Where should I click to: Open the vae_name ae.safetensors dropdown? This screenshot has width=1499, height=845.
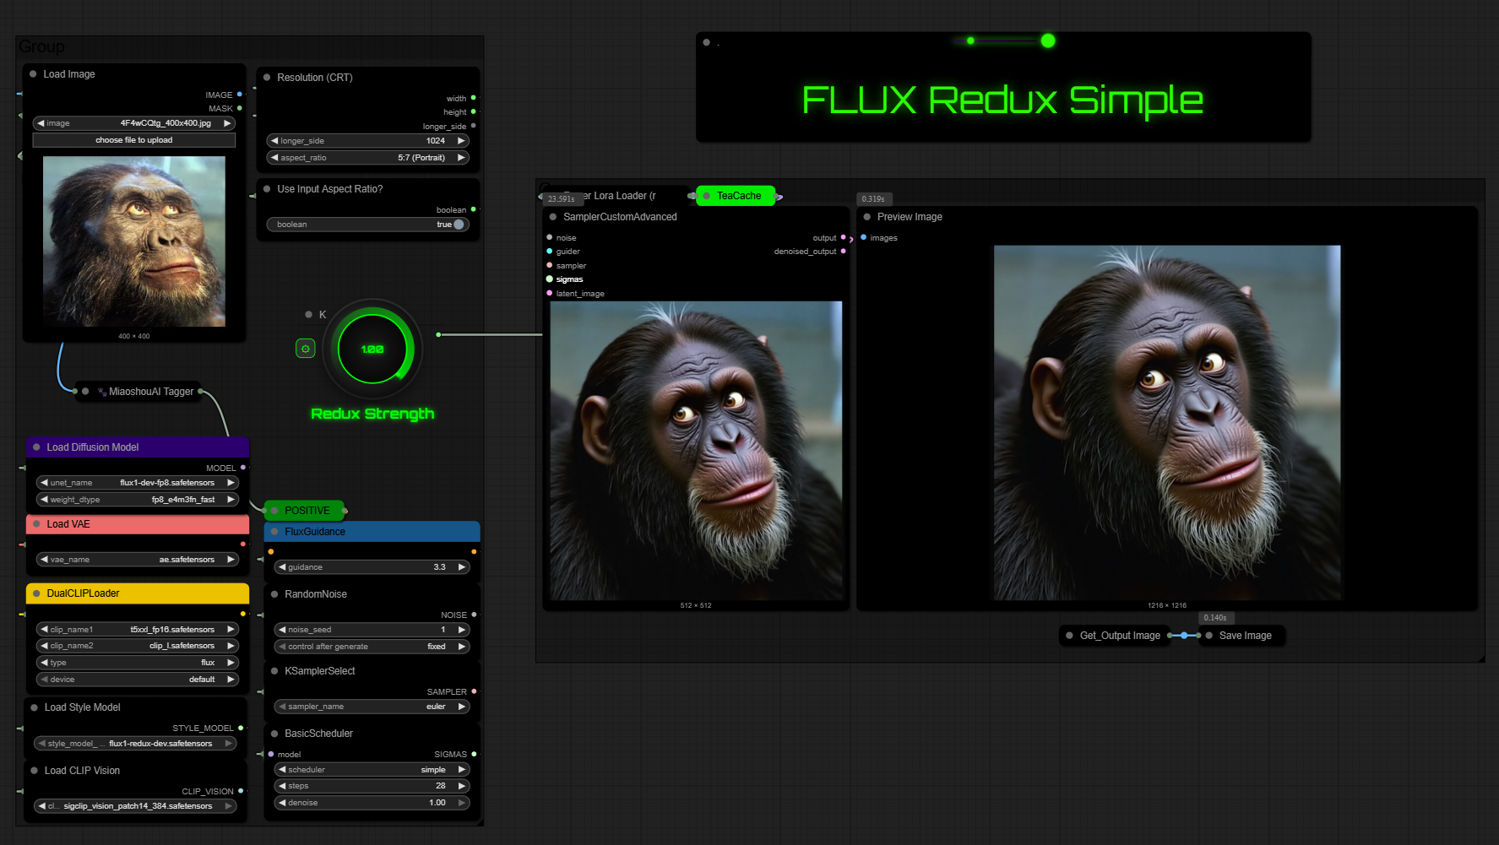pos(138,560)
